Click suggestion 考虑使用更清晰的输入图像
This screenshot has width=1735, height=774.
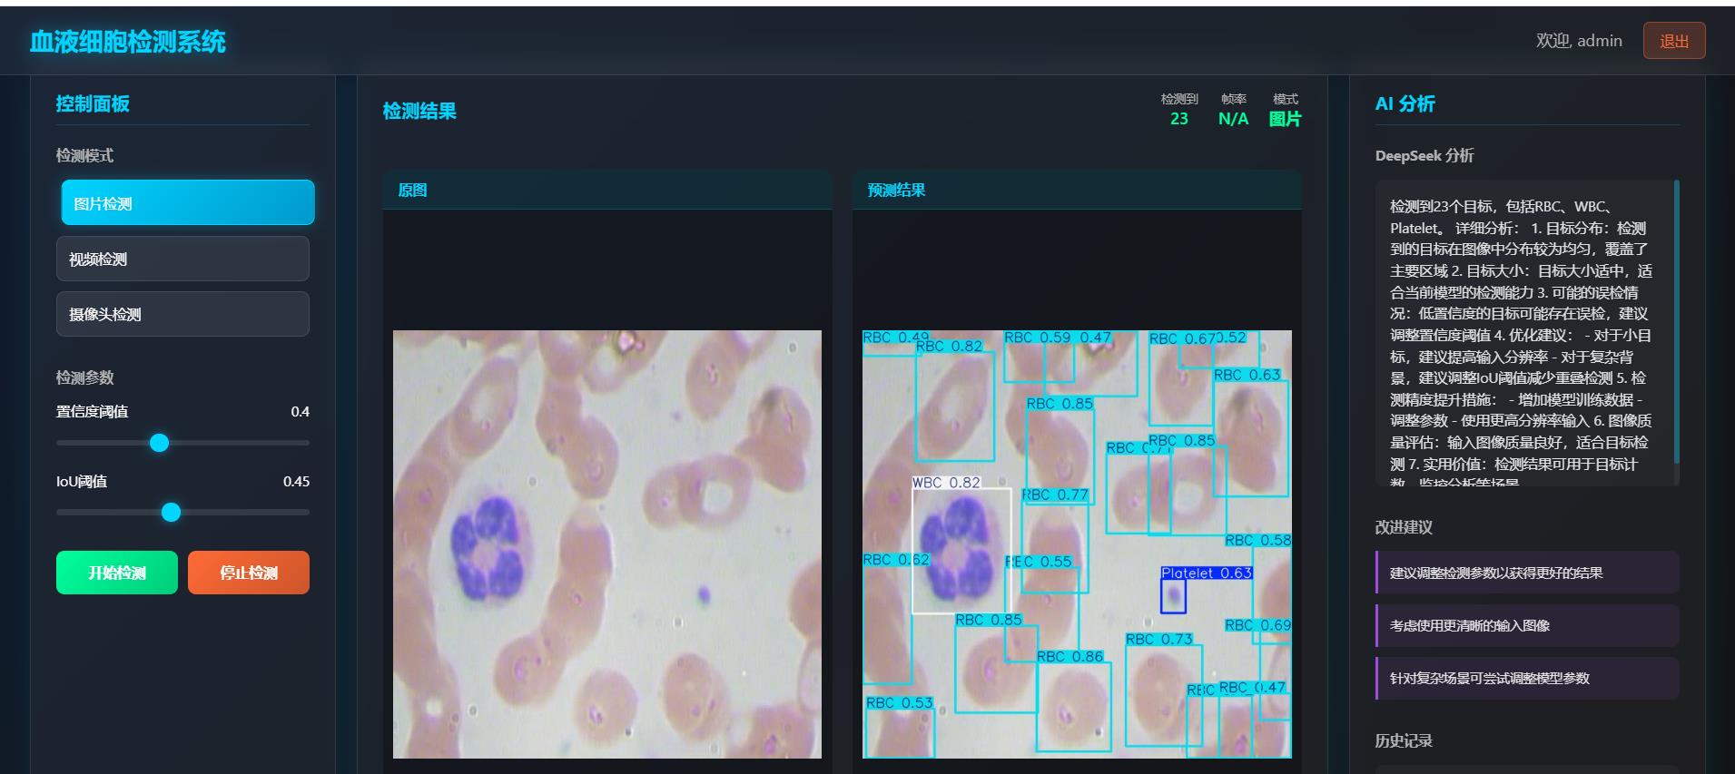pyautogui.click(x=1527, y=625)
